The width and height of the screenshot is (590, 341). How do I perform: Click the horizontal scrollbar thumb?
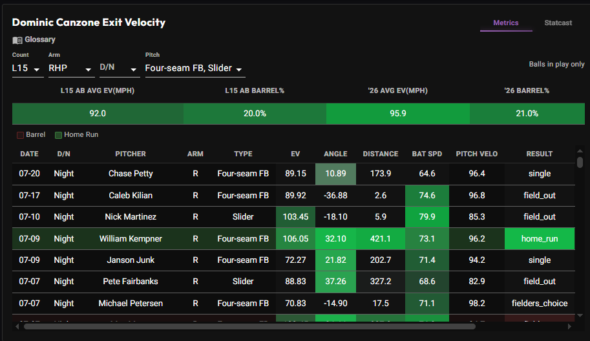coord(249,327)
